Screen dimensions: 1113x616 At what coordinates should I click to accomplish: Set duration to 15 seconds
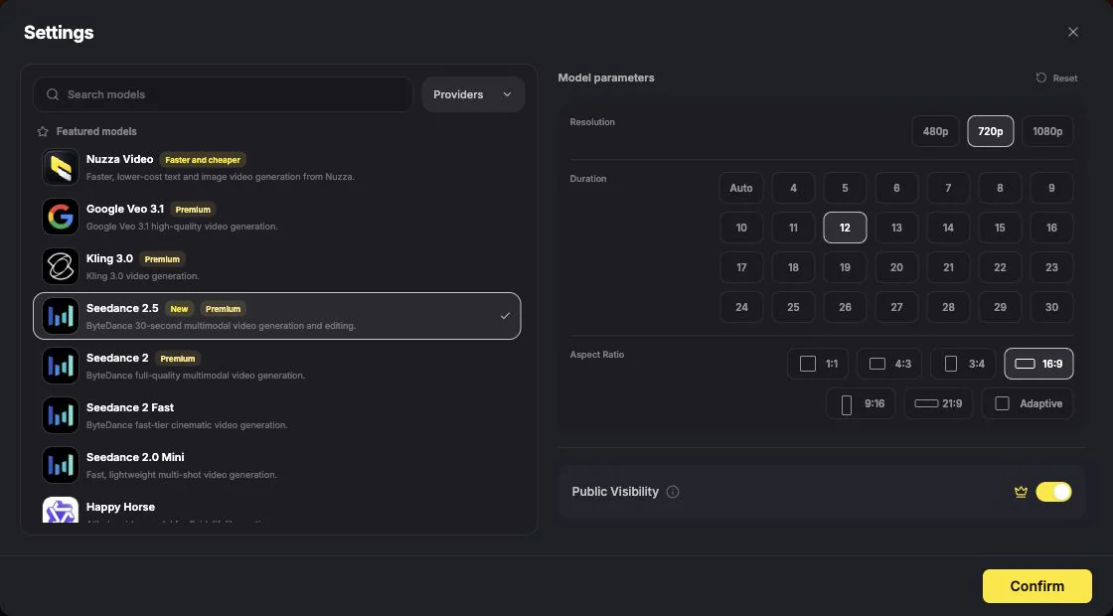point(1000,228)
